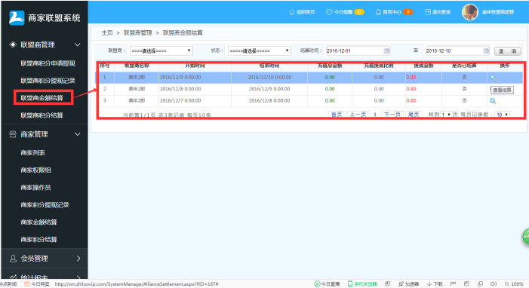Screen dimensions: 529x288
Task: Open 联盟商积分提现记录 in the sidebar
Action: tap(48, 81)
